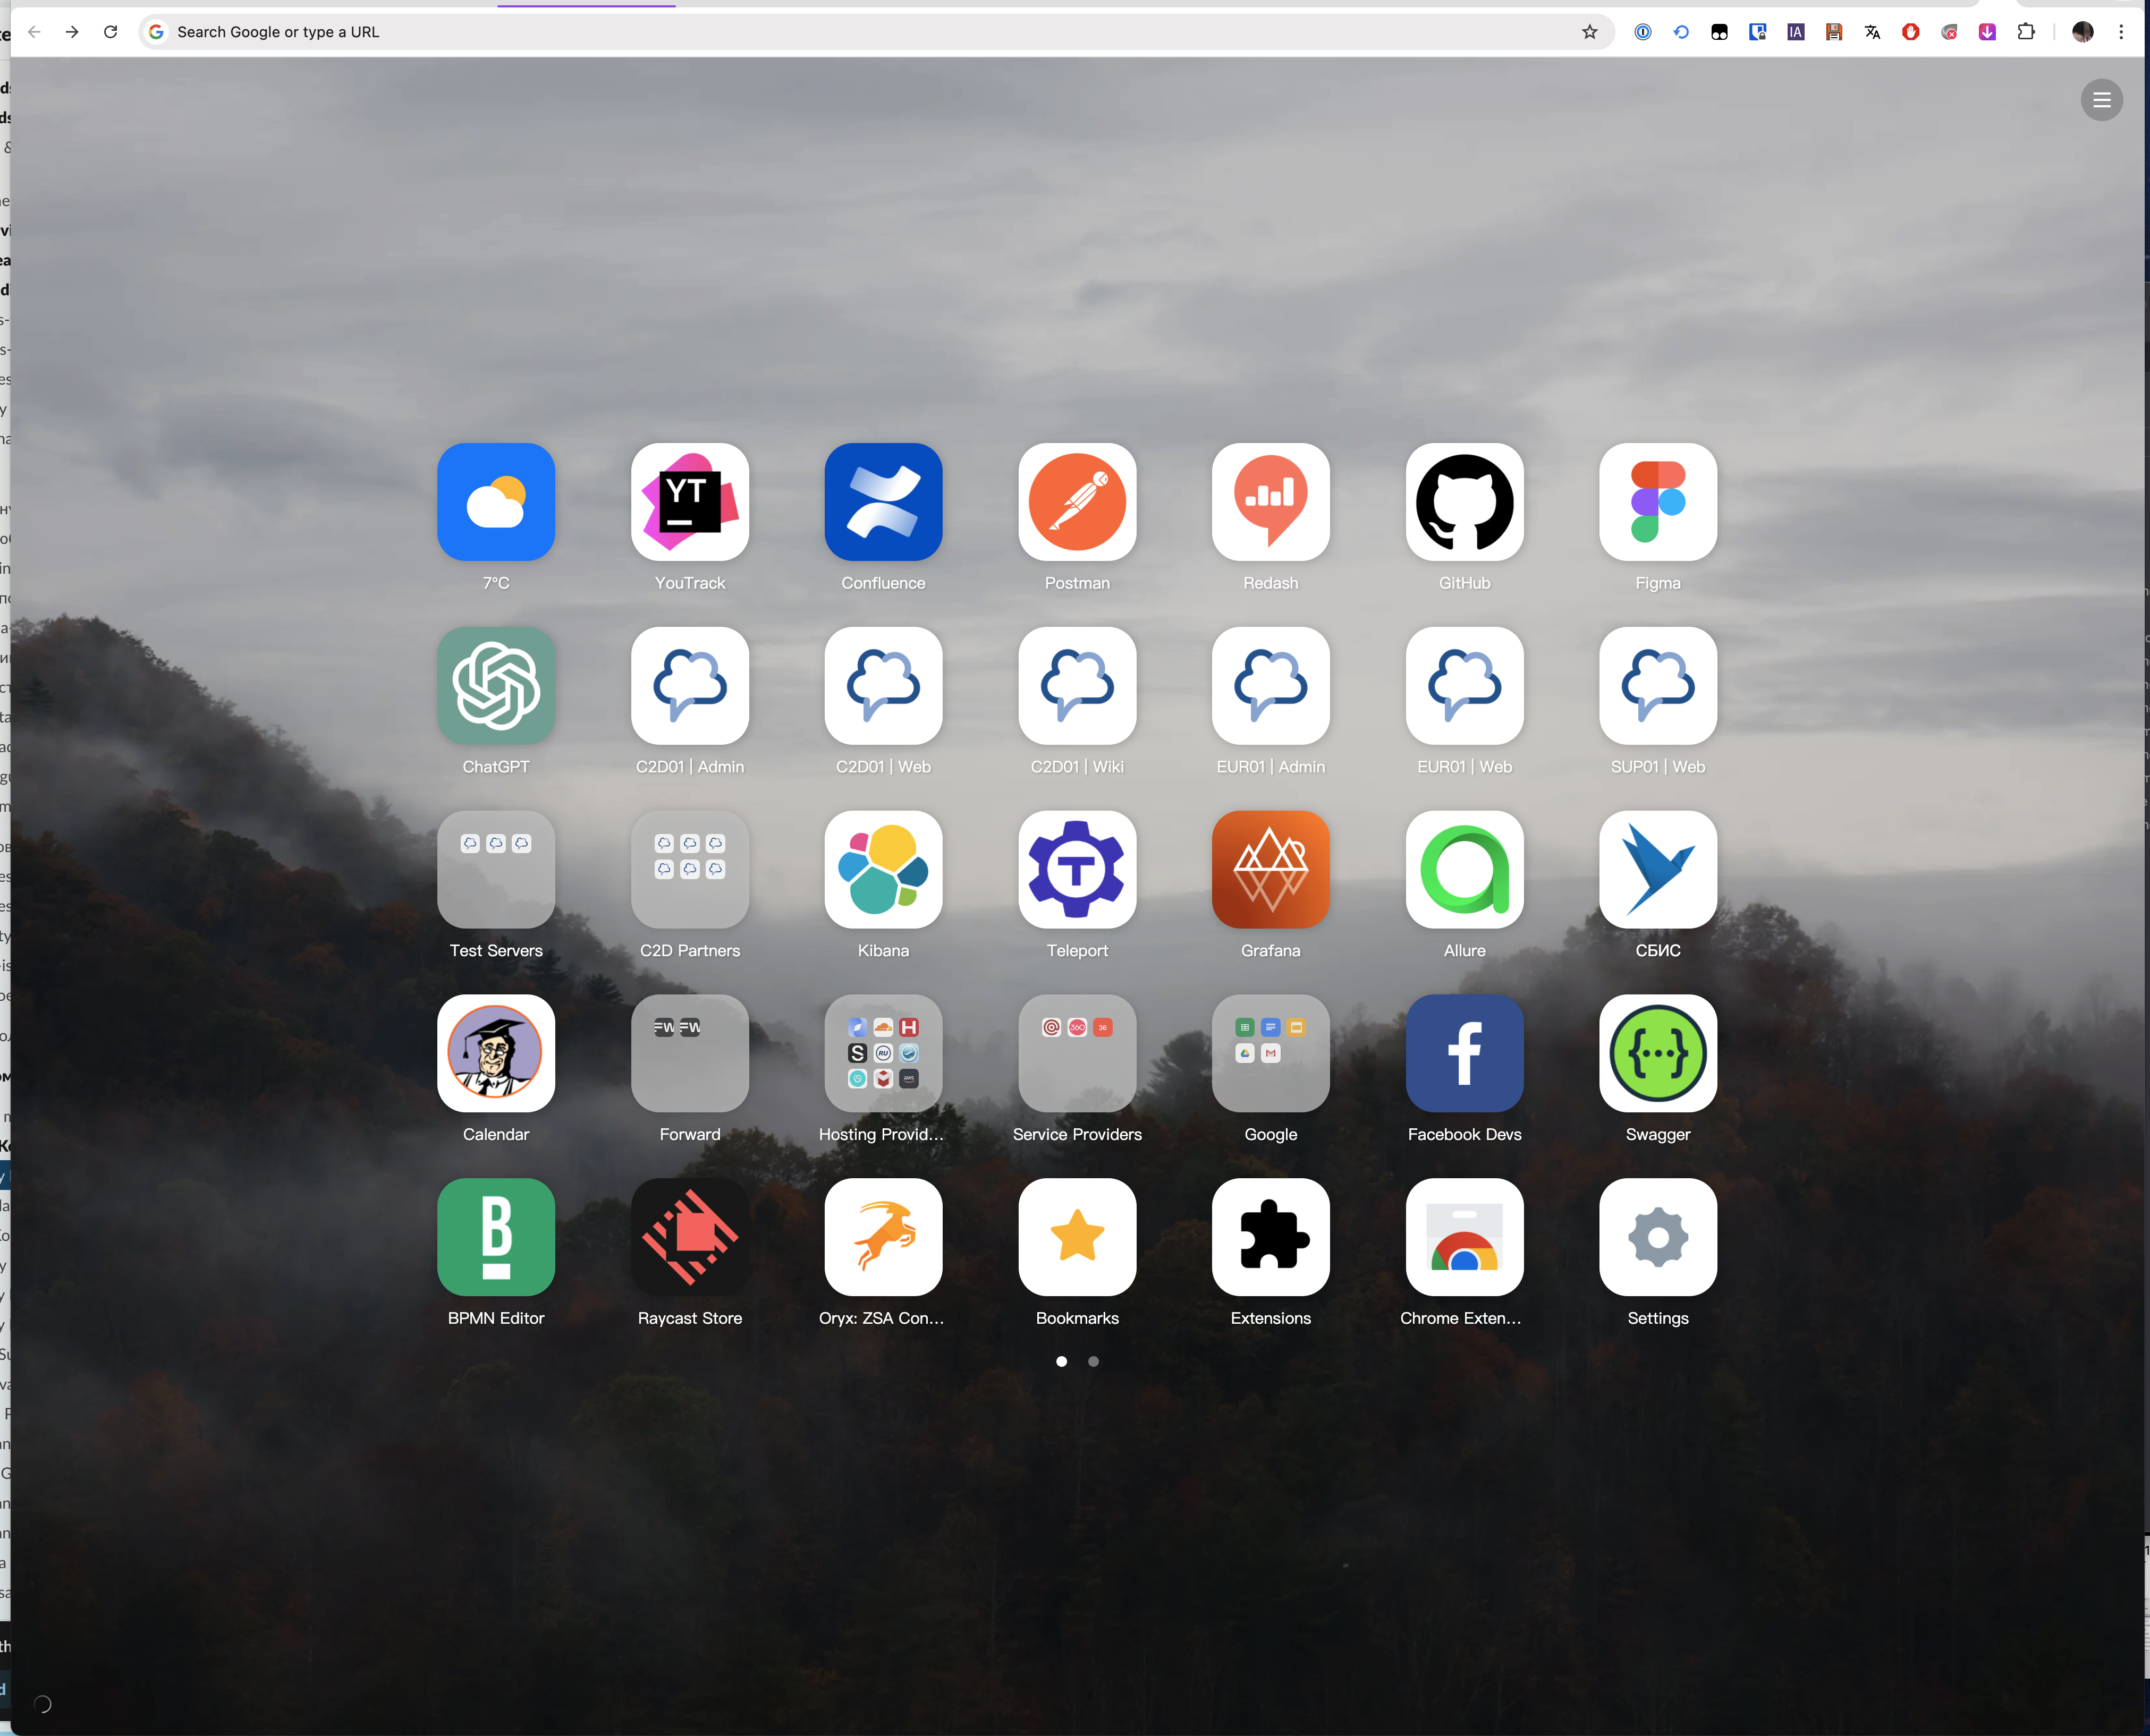Open the weather tile showing 7°C
Viewport: 2150px width, 1736px height.
pos(495,502)
